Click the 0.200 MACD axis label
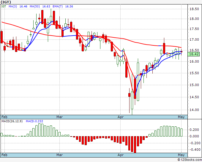 pyautogui.click(x=194, y=130)
